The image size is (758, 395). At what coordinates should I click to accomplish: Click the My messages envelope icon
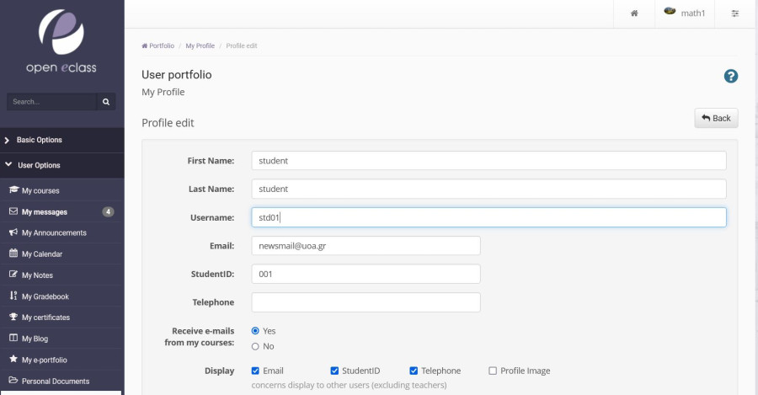[x=13, y=211]
